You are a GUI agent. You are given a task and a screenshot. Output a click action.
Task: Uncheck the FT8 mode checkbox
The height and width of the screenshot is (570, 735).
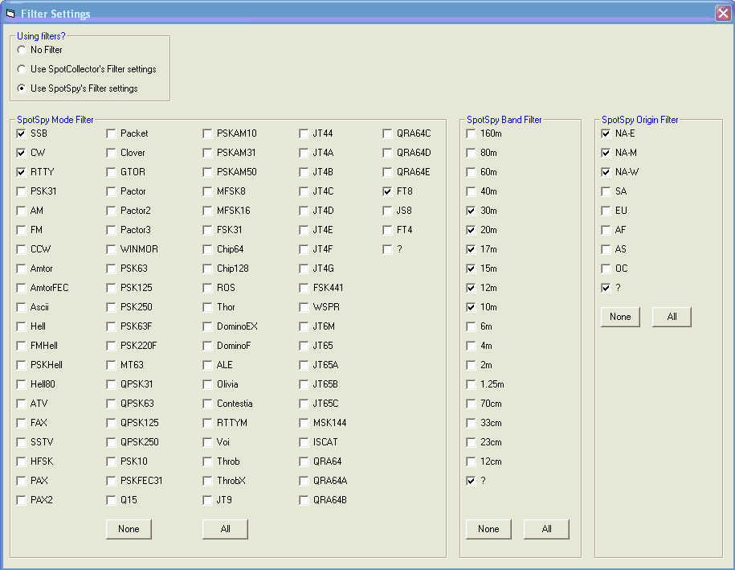pos(387,191)
